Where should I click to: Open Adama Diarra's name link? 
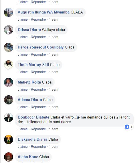[x=30, y=100]
